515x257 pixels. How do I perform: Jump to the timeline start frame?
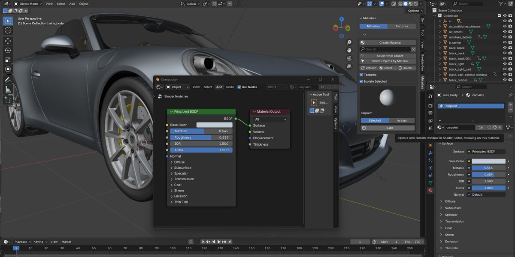pos(203,242)
